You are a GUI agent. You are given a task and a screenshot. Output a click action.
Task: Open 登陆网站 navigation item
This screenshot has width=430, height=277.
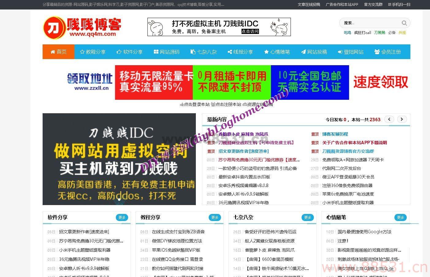(x=351, y=52)
